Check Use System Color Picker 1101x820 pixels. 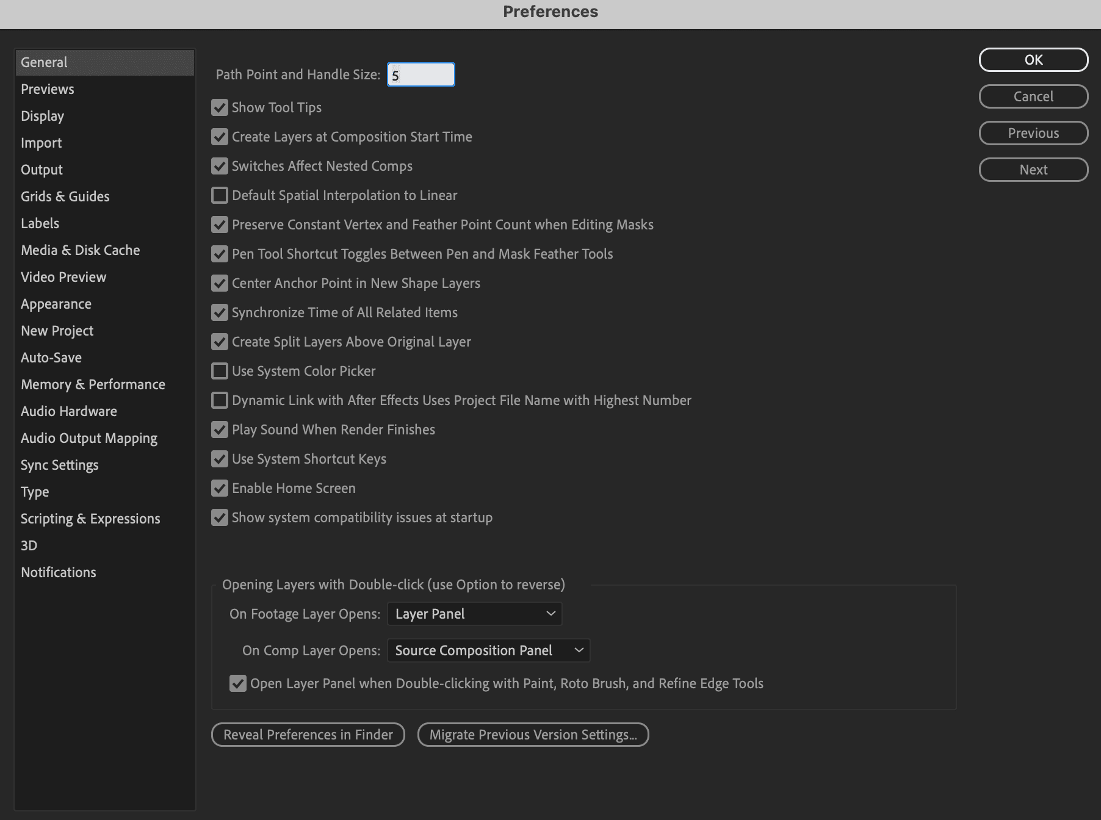220,372
